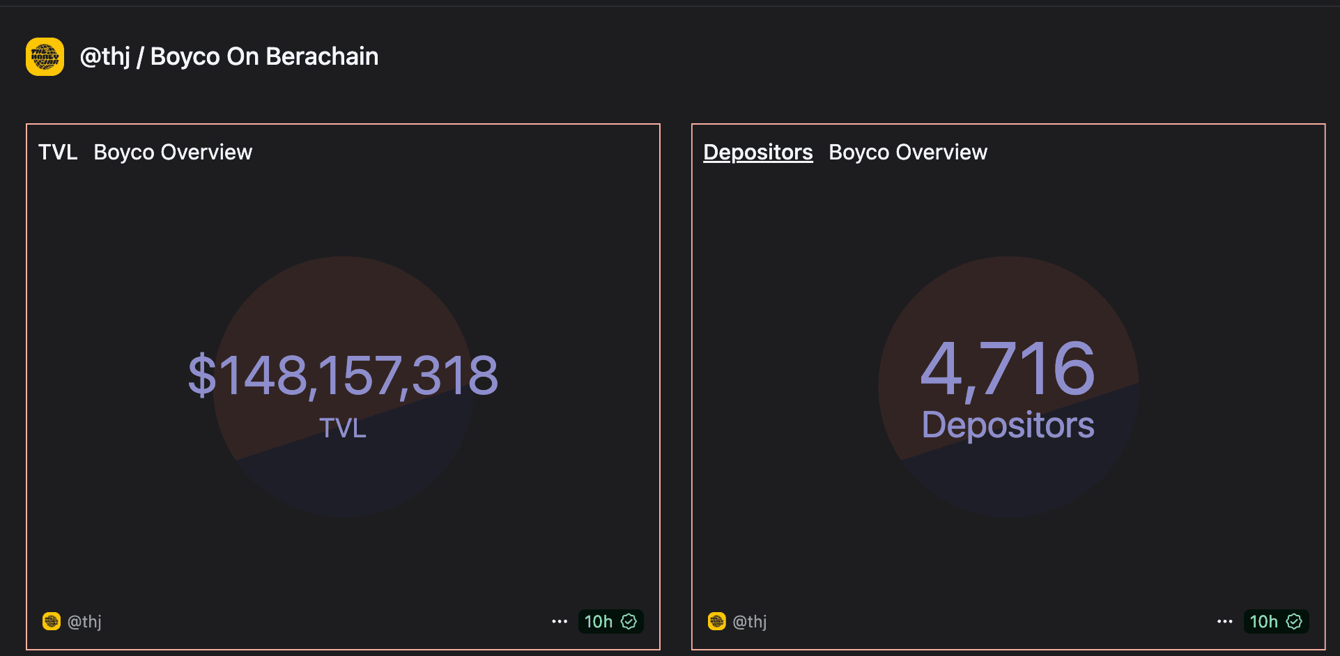Open @thj author link in TVL panel
Image resolution: width=1340 pixels, height=656 pixels.
tap(84, 621)
